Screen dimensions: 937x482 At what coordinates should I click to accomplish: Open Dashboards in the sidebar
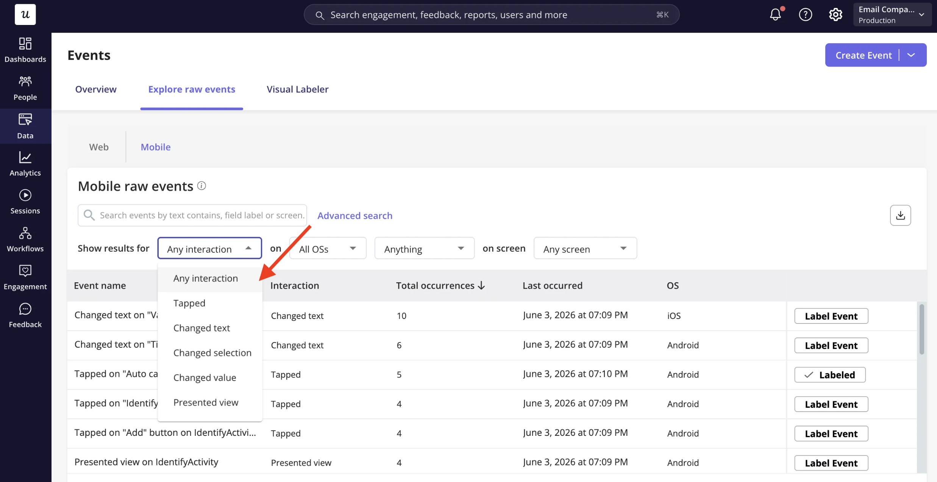(x=25, y=50)
